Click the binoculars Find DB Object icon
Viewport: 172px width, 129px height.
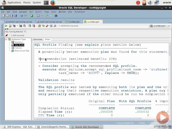click(x=56, y=16)
